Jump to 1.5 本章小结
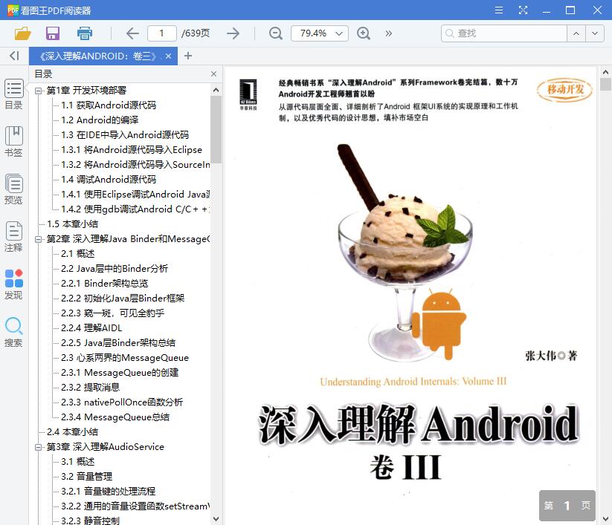Viewport: 612px width, 525px height. coord(73,224)
